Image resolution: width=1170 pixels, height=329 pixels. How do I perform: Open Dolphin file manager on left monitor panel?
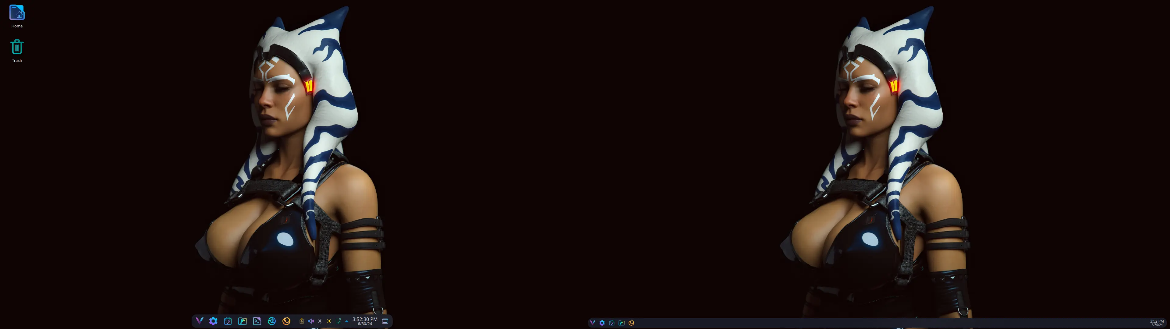pyautogui.click(x=243, y=321)
